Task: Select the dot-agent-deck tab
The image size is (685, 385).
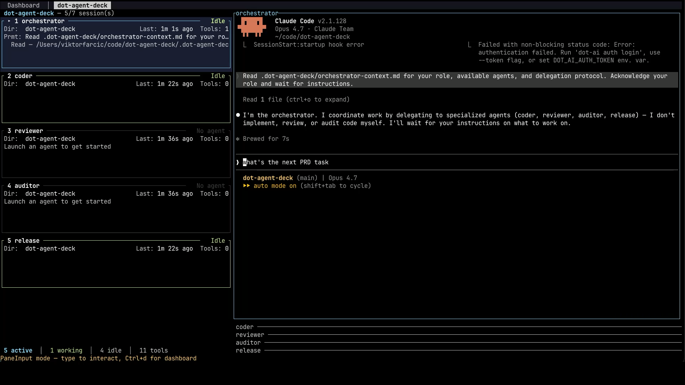Action: pyautogui.click(x=82, y=5)
